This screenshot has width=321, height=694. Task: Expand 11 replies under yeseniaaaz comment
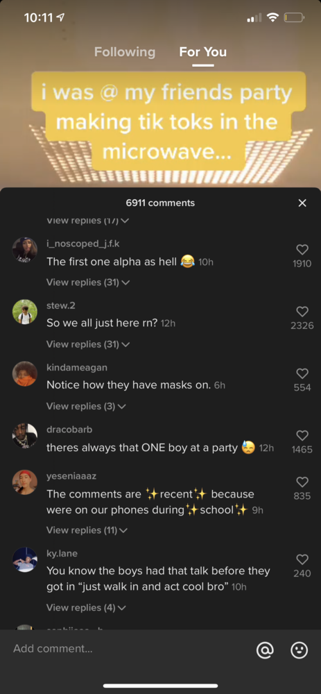click(87, 530)
